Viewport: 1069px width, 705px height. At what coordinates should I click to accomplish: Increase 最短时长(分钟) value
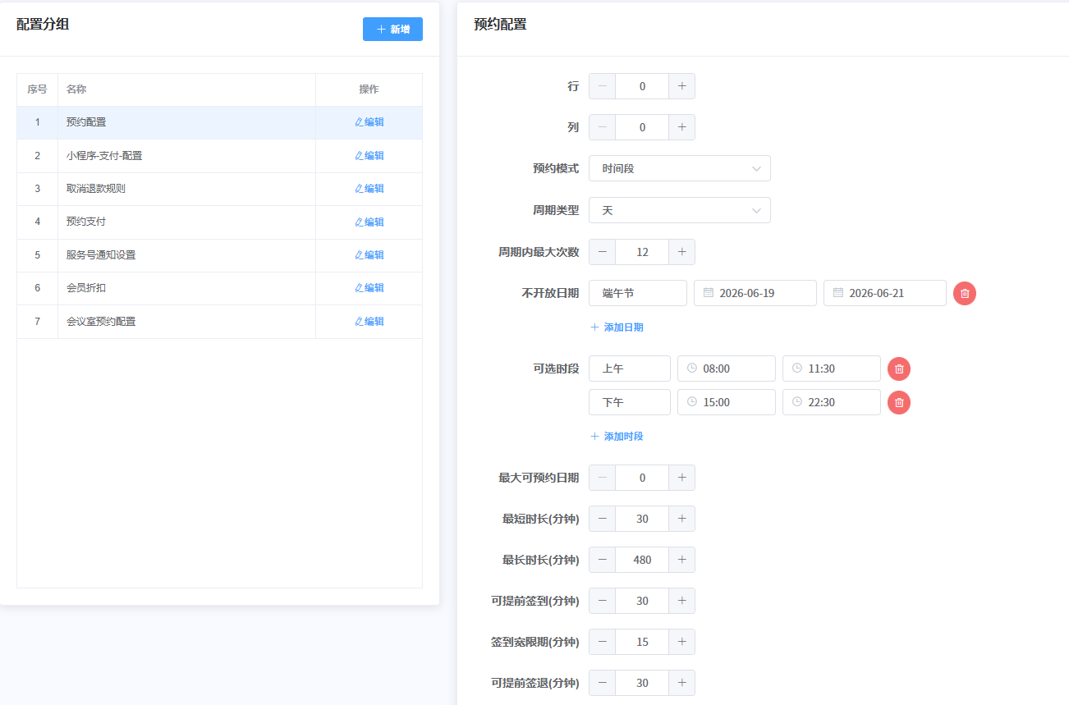[682, 519]
